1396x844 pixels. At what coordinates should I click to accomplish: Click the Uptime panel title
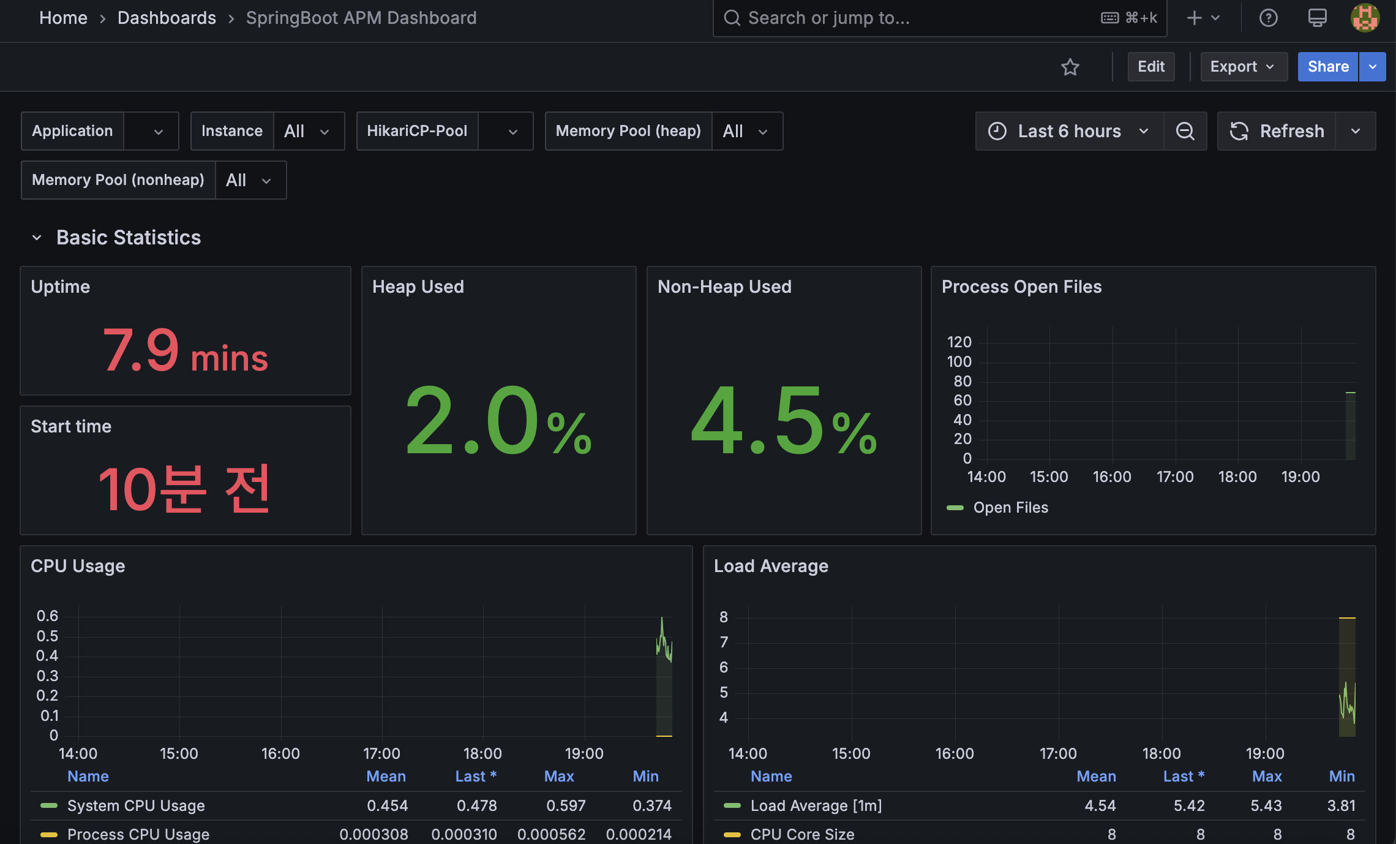tap(61, 287)
